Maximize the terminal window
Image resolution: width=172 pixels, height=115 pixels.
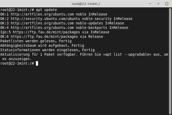pos(158,4)
